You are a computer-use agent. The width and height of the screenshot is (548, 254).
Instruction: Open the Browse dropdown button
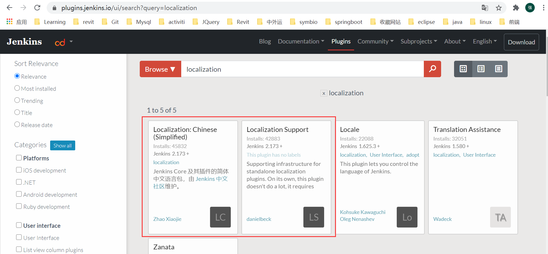click(160, 69)
